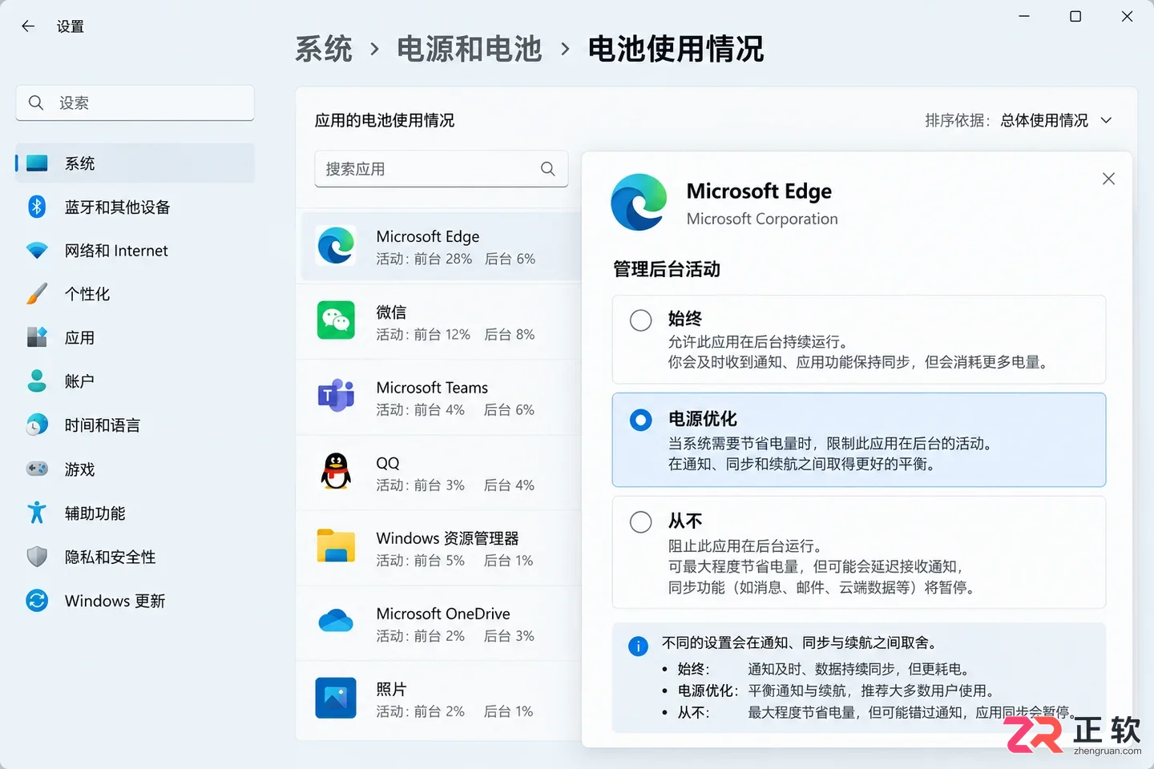1154x769 pixels.
Task: Click the 游戏 game controller icon
Action: click(37, 469)
